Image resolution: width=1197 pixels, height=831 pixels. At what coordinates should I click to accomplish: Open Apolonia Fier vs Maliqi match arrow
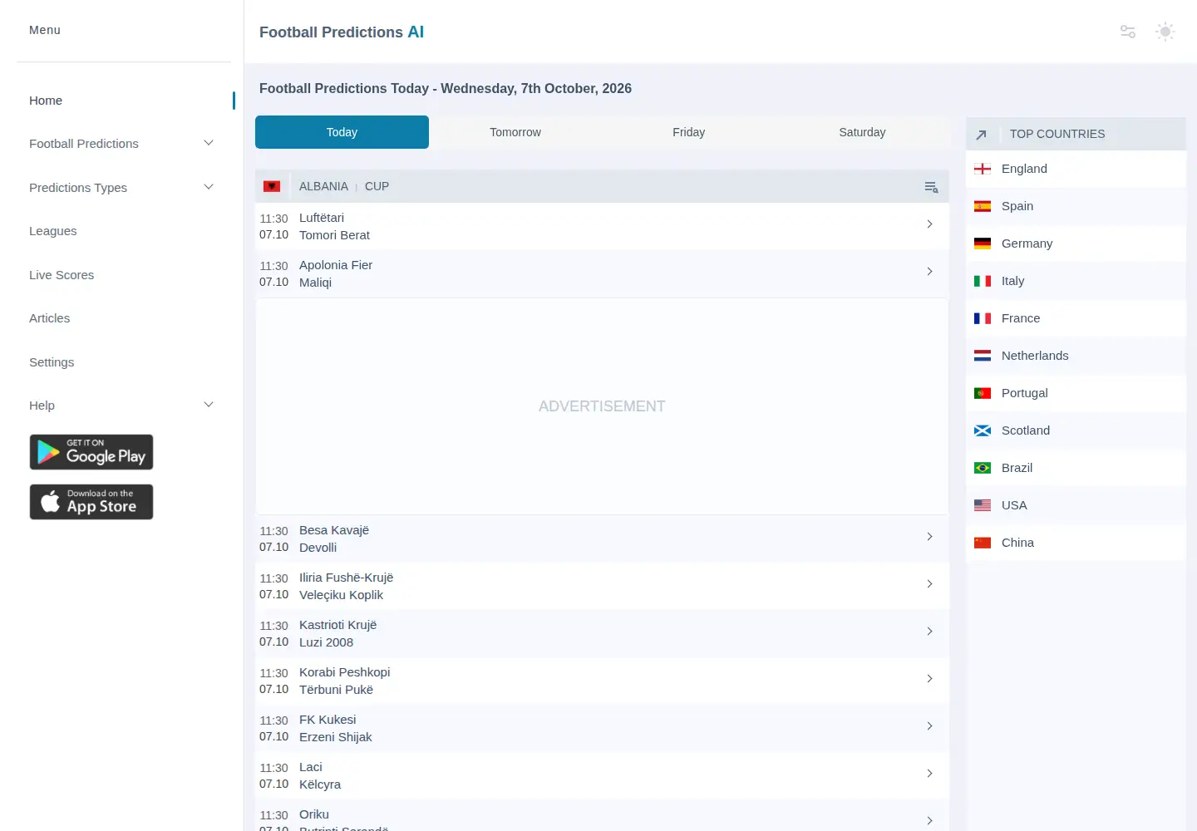pos(929,272)
